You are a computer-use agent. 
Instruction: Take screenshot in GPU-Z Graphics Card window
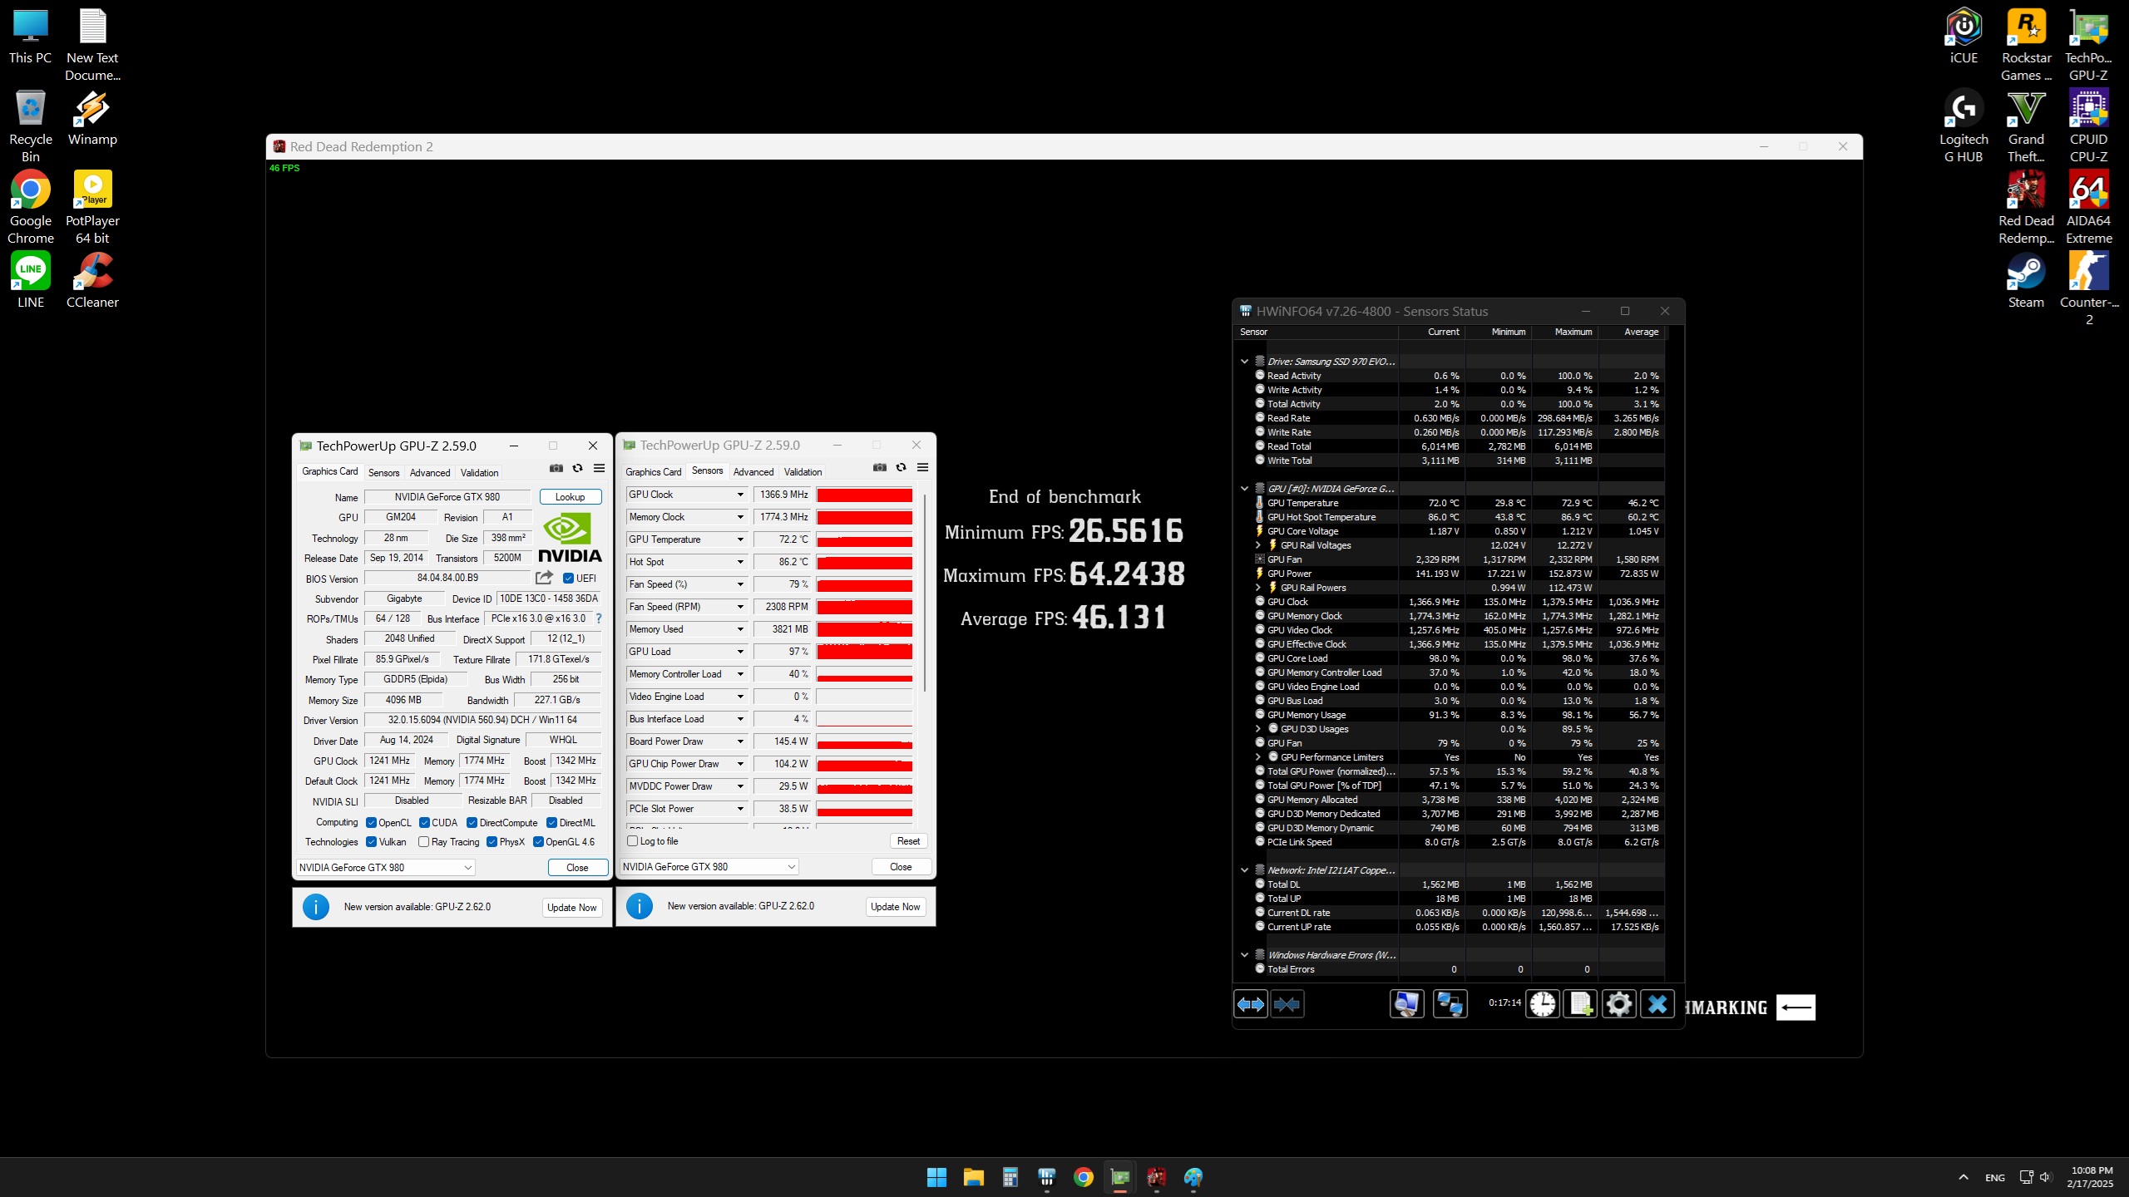[x=556, y=468]
